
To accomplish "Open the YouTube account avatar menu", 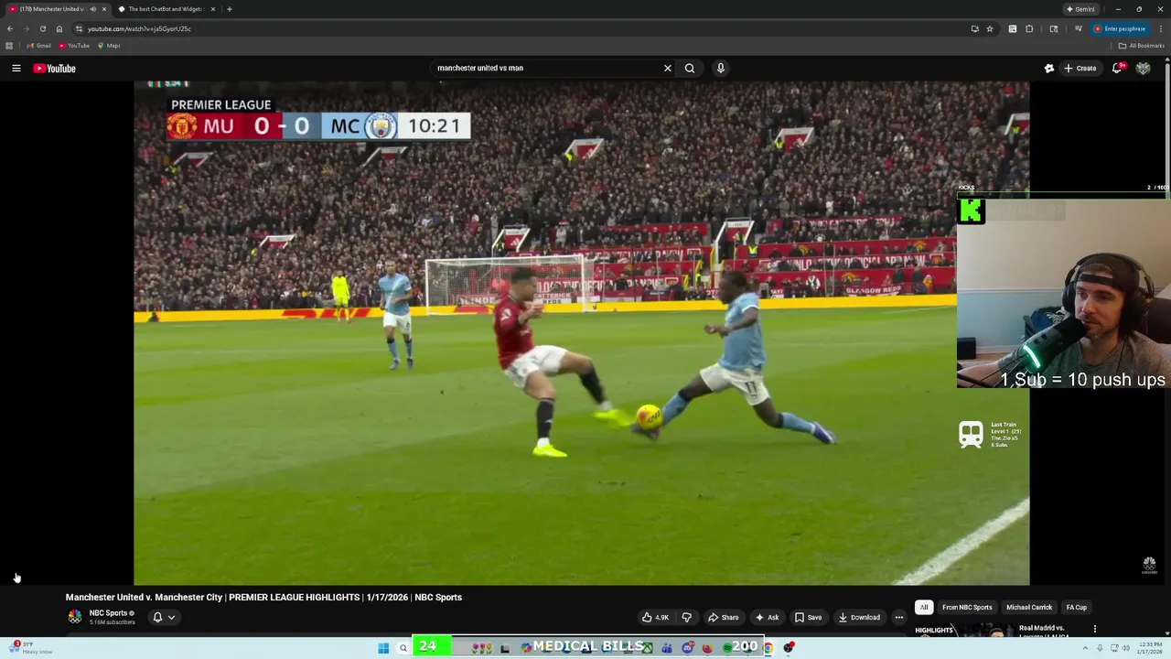I will point(1143,68).
